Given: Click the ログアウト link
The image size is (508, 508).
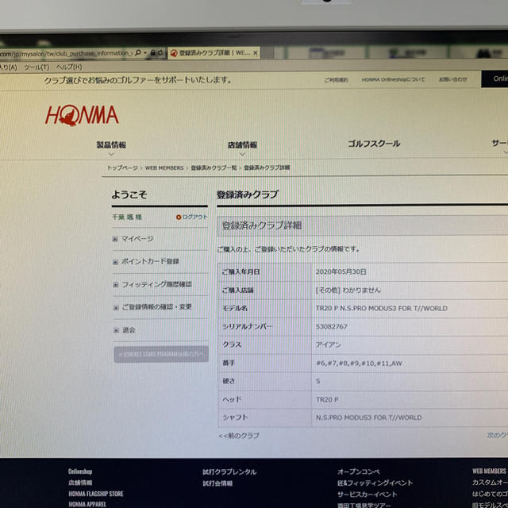Looking at the screenshot, I should coord(194,217).
